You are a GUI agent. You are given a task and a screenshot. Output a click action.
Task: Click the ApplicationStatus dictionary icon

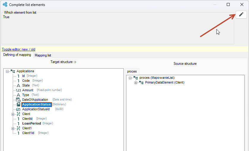[x=18, y=104]
